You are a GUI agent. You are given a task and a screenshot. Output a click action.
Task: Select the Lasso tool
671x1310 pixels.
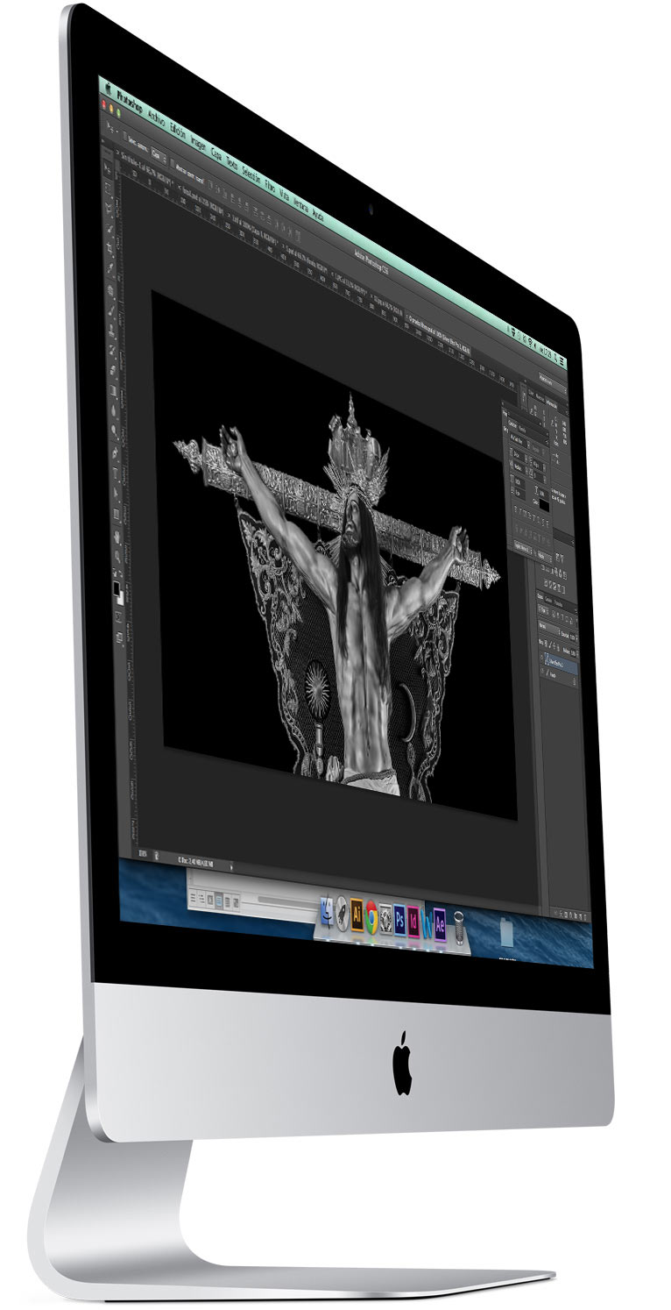coord(109,208)
